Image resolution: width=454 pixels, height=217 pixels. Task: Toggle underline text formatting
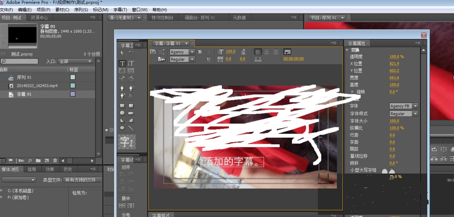208,59
